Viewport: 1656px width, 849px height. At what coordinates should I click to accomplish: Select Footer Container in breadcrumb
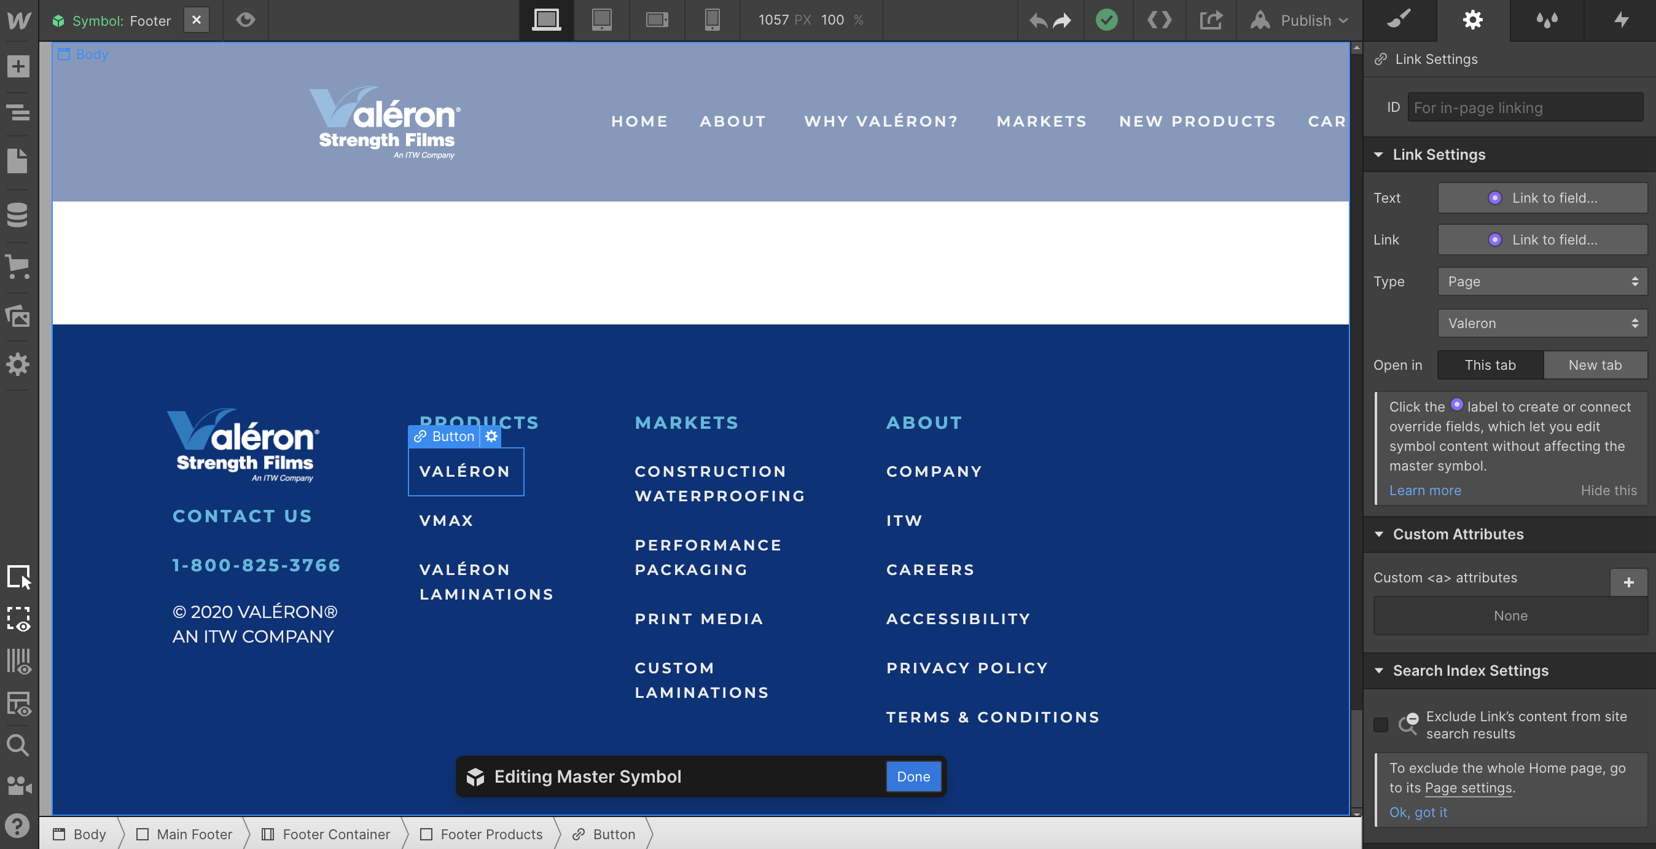click(x=335, y=834)
